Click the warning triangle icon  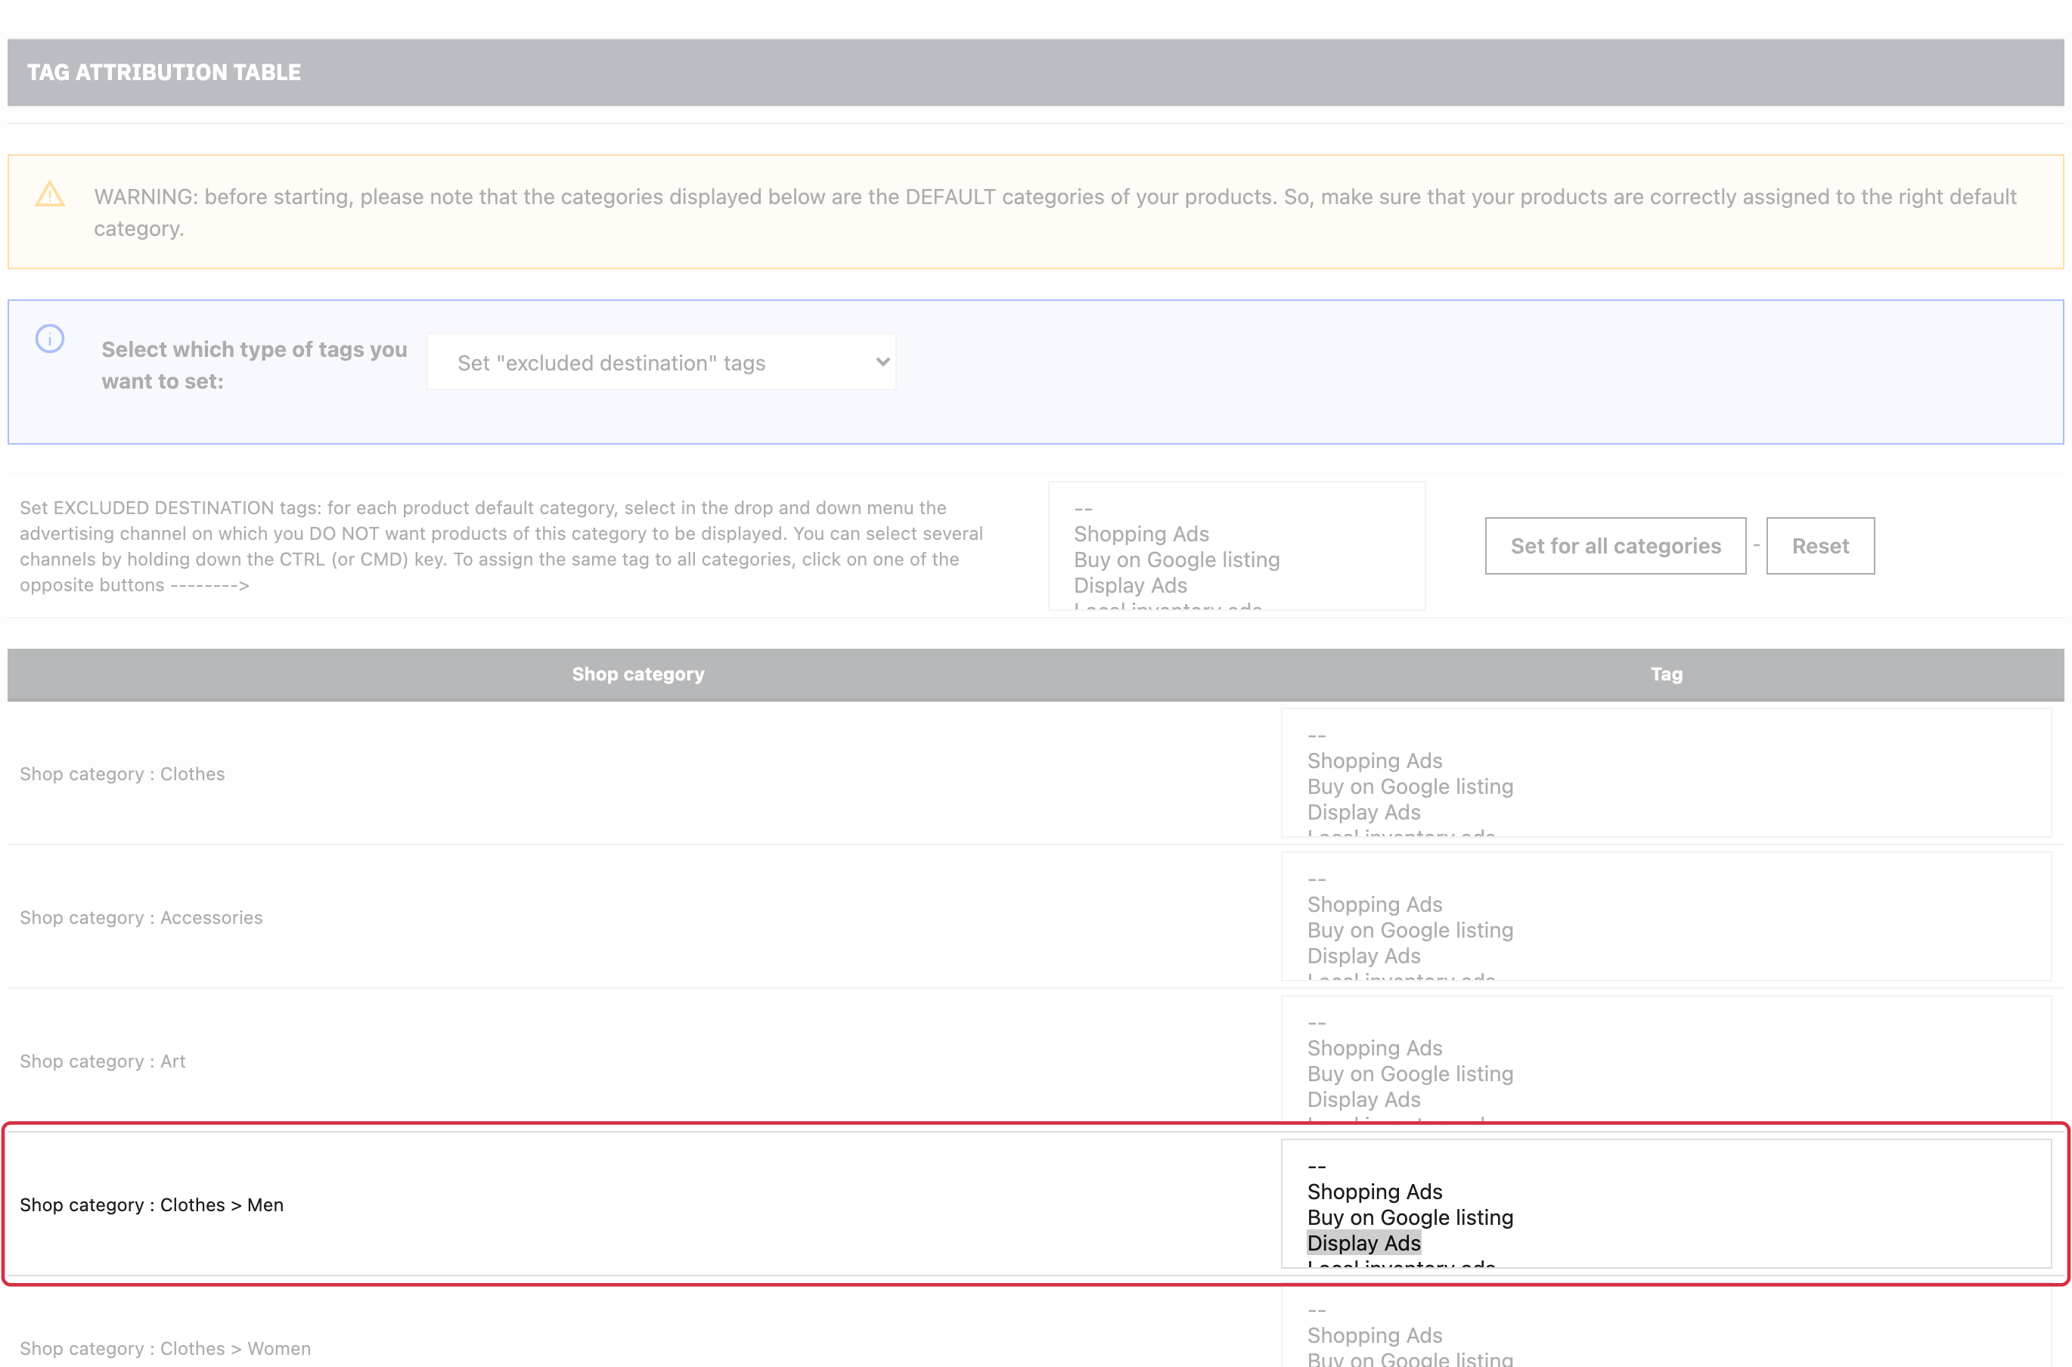(x=50, y=194)
